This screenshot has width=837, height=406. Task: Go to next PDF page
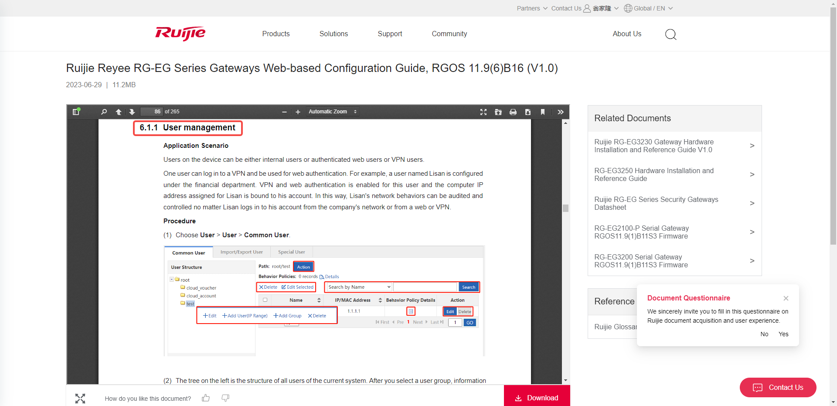tap(132, 112)
